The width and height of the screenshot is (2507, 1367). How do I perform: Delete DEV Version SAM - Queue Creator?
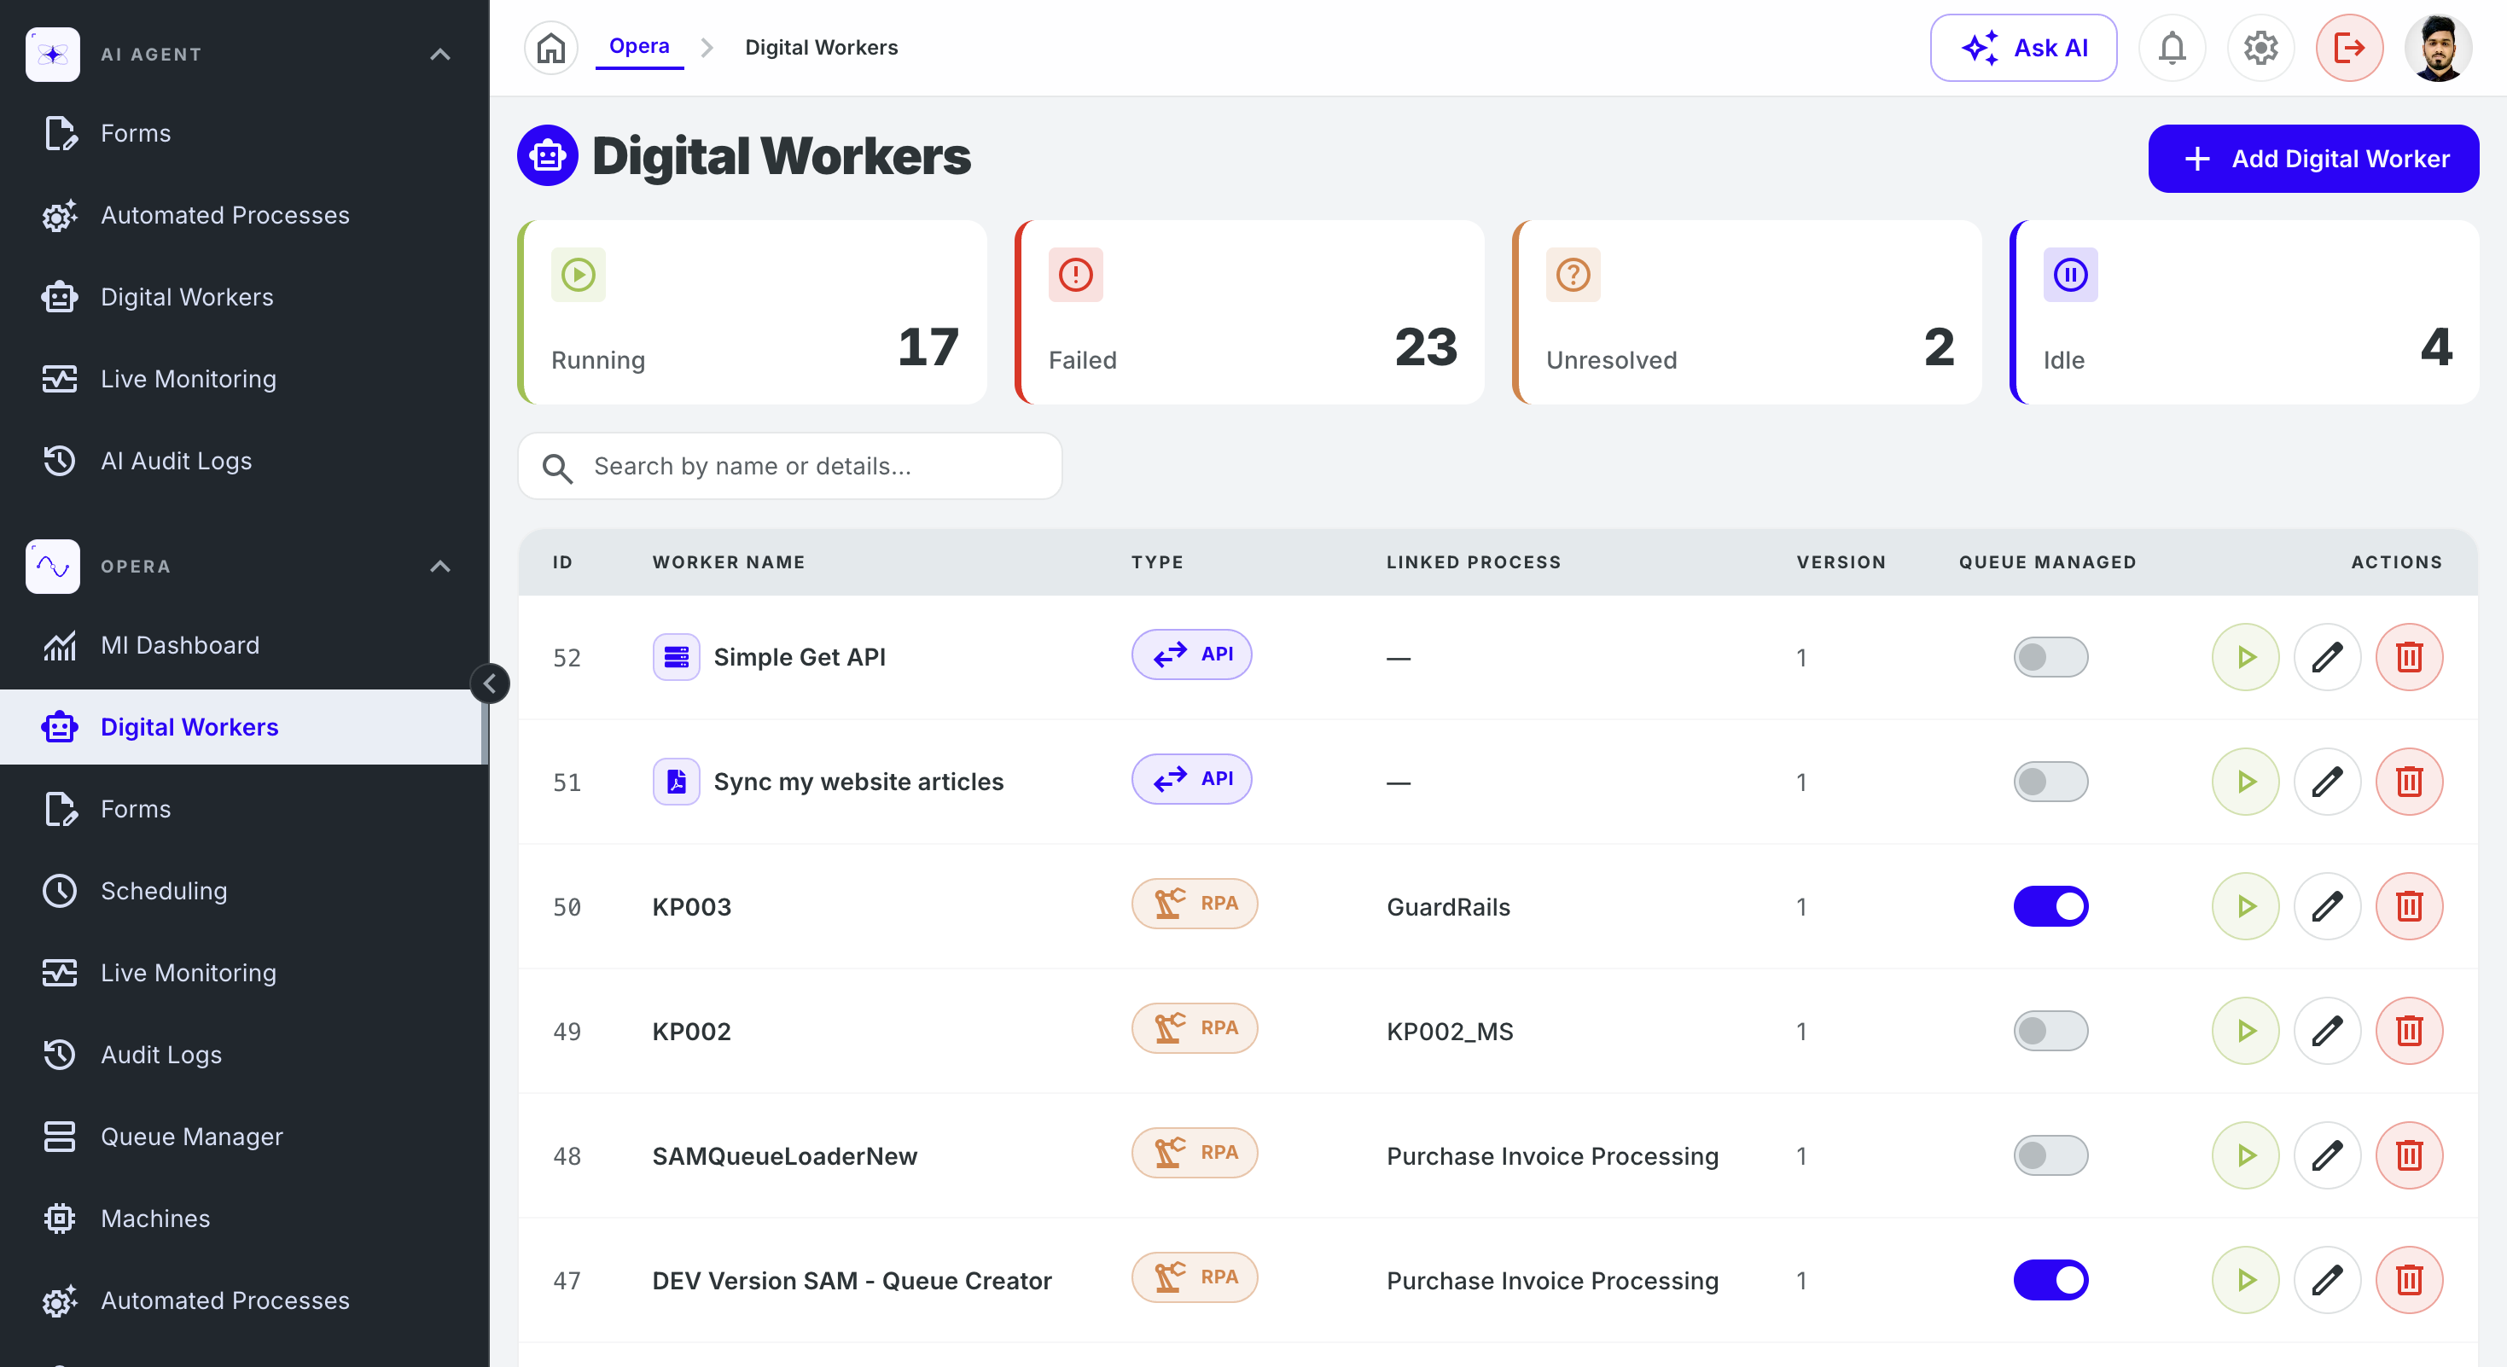[x=2409, y=1279]
